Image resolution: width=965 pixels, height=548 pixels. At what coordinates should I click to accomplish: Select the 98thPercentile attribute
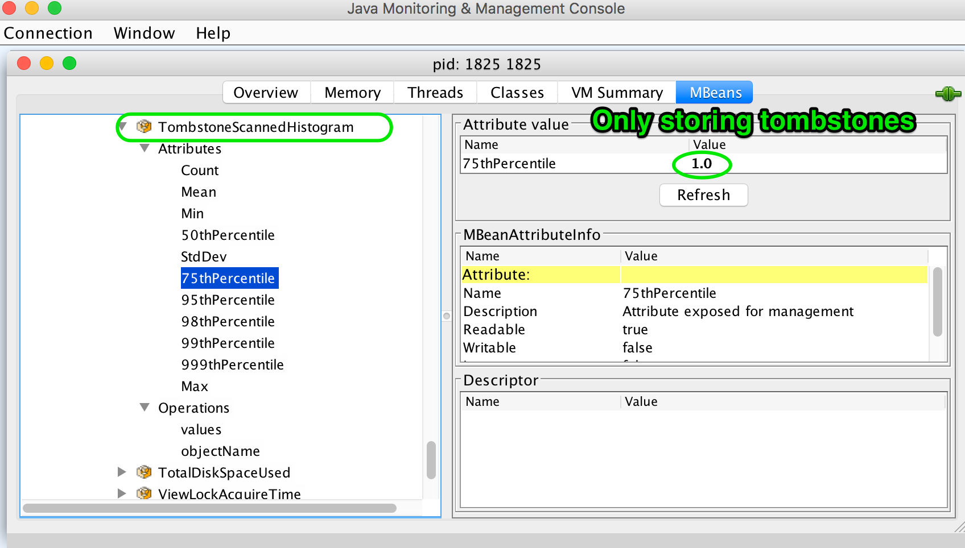pyautogui.click(x=228, y=321)
